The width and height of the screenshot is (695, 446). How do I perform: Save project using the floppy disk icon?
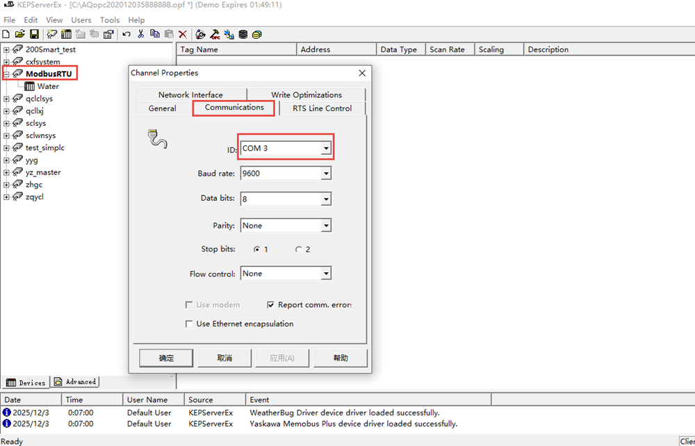(x=33, y=34)
